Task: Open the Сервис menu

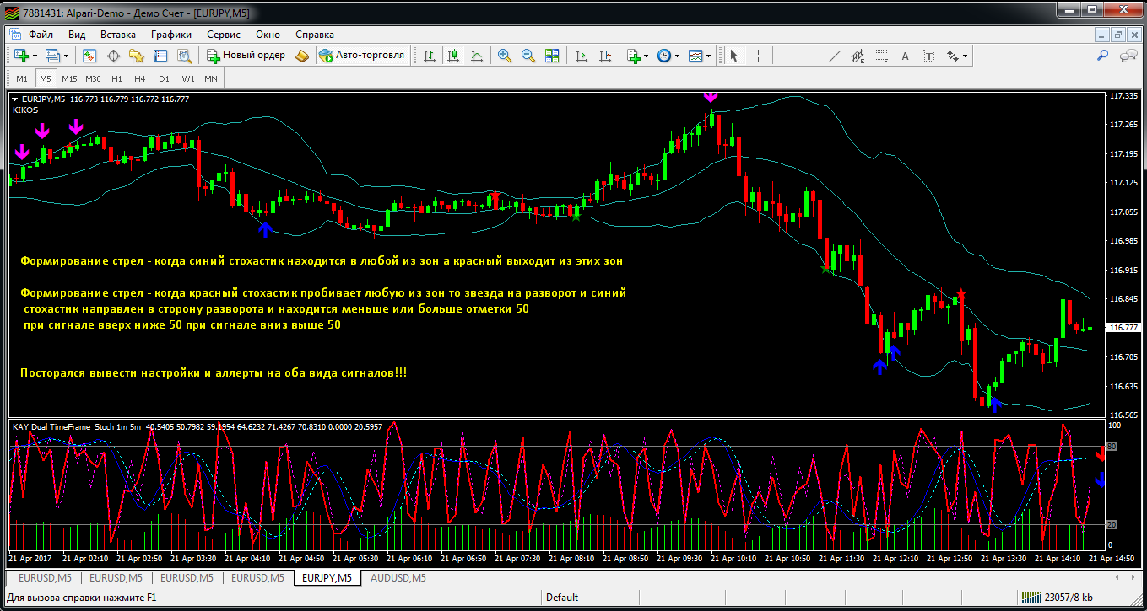Action: (224, 35)
